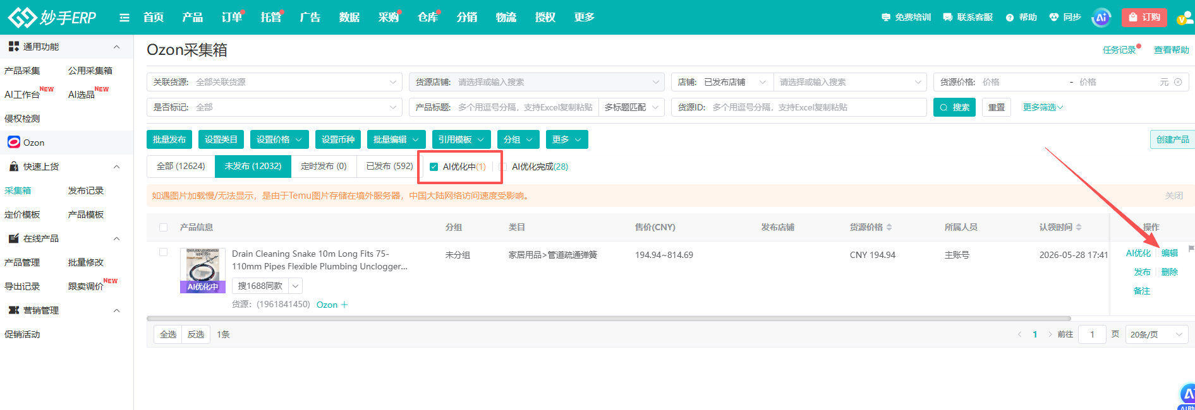Open the 订单 top menu

(231, 17)
